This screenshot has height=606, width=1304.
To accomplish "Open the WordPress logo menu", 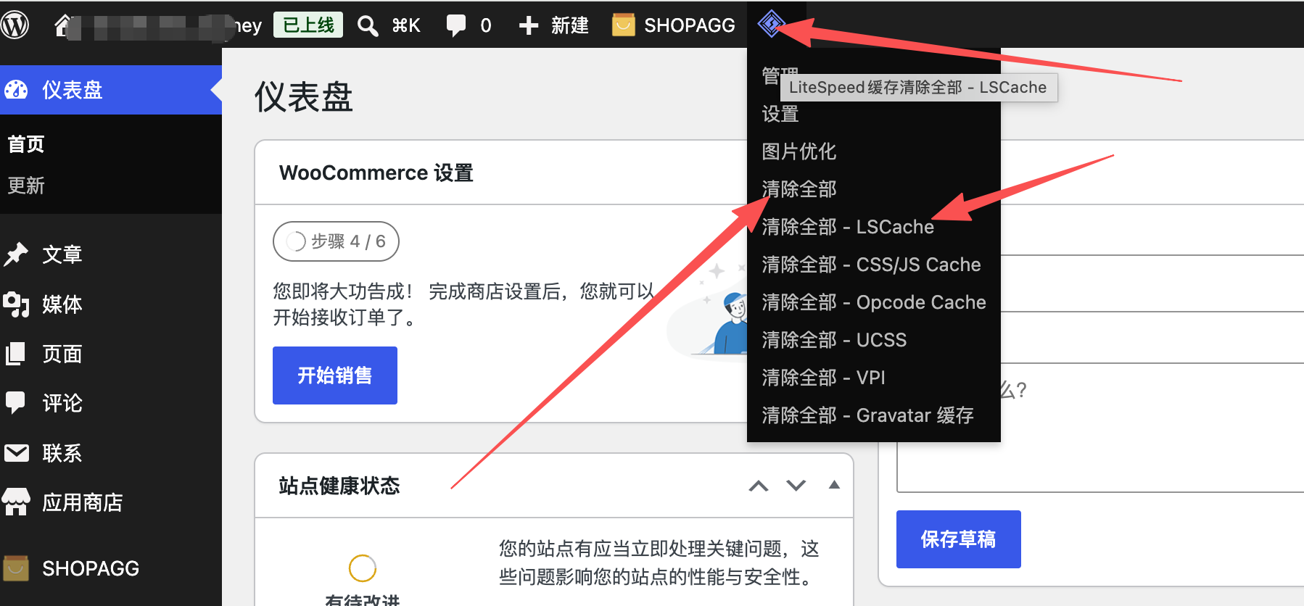I will [x=15, y=25].
